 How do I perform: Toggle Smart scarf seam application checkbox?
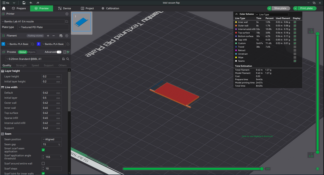(43, 150)
